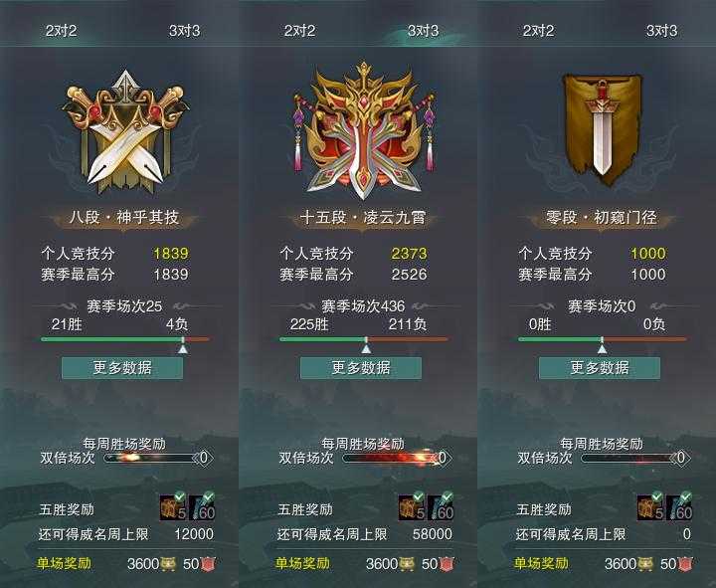Click the 八段·神乎其技 crossed-swords rank emblem
Image resolution: width=716 pixels, height=588 pixels.
click(x=125, y=132)
